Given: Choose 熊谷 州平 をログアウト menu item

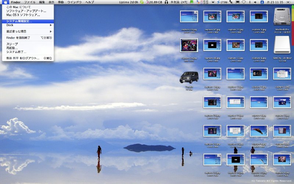Looking at the screenshot, I should [x=28, y=58].
